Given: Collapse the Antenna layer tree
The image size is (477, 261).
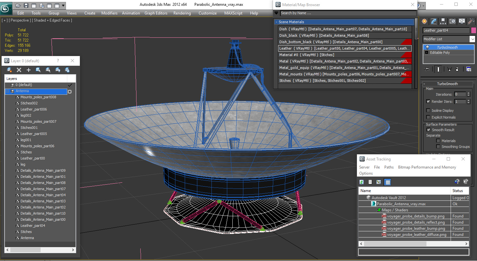Looking at the screenshot, I should pyautogui.click(x=7, y=91).
